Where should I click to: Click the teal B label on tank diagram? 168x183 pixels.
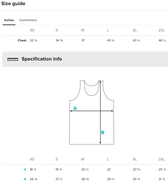point(102,132)
